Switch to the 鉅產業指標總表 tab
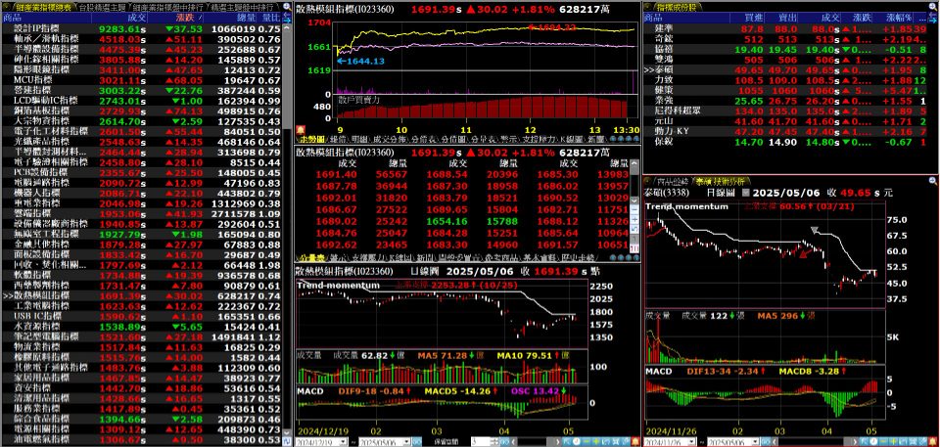940x447 pixels. pyautogui.click(x=43, y=7)
